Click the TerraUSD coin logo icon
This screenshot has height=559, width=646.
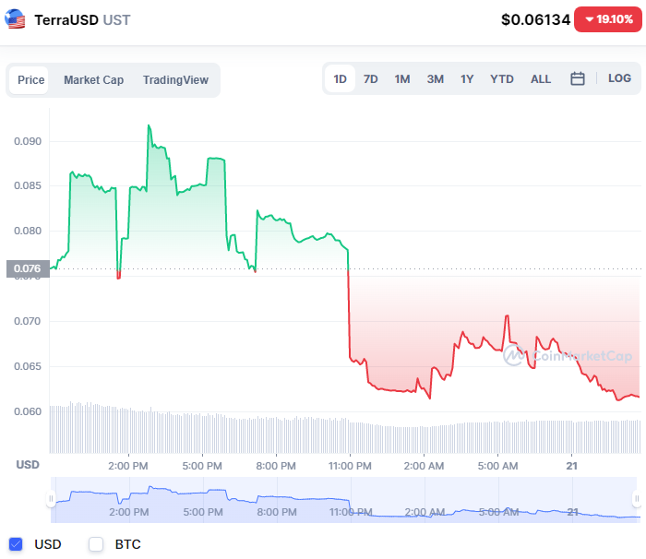(x=16, y=19)
